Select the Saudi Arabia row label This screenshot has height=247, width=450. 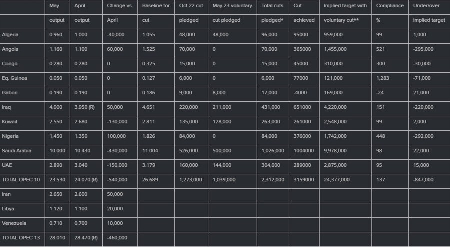click(16, 150)
